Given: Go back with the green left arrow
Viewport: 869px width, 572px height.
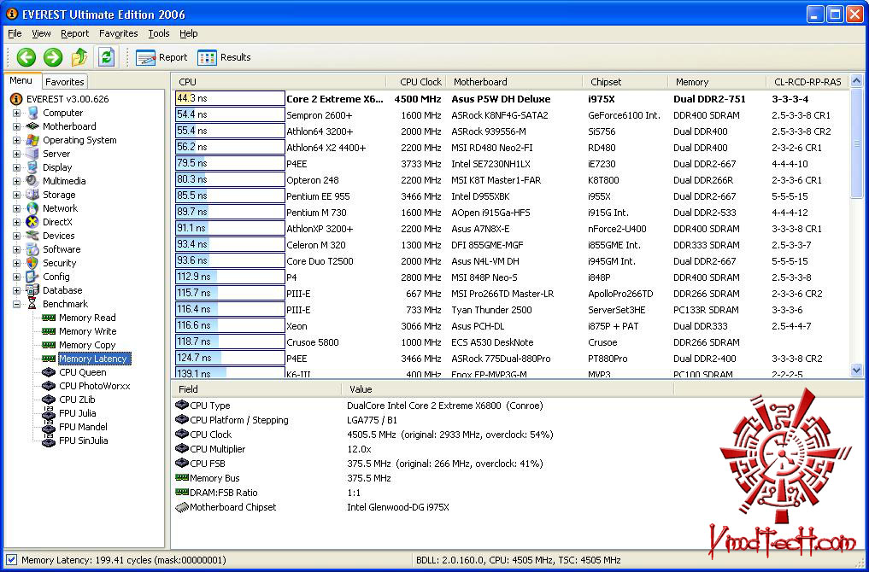Looking at the screenshot, I should (x=26, y=57).
